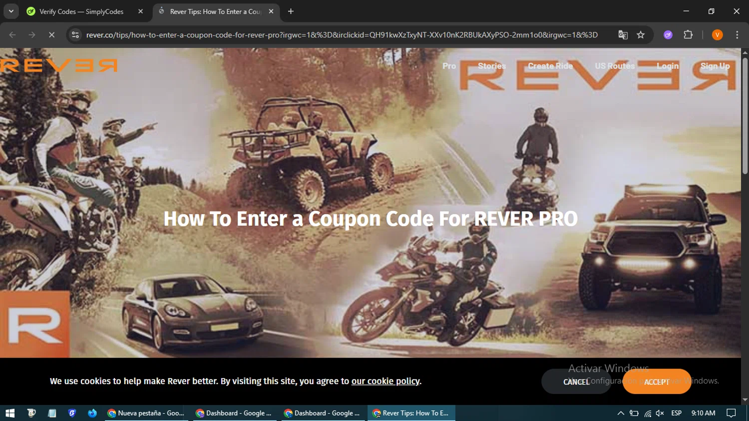
Task: Open the blue shield taskbar app
Action: 72,413
